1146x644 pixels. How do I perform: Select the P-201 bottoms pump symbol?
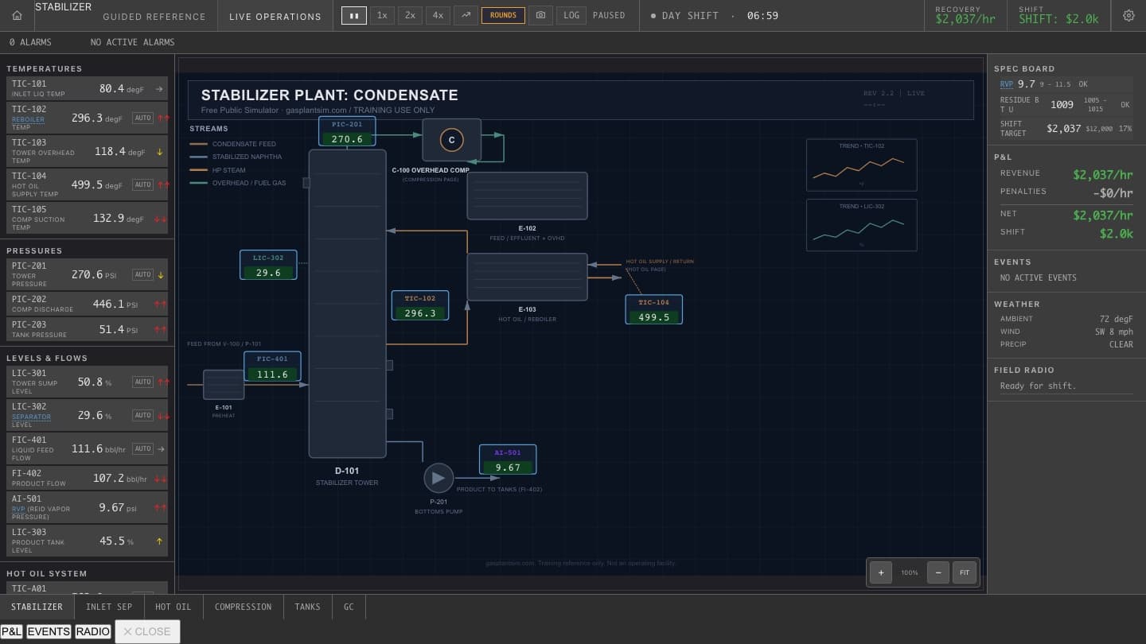click(438, 478)
